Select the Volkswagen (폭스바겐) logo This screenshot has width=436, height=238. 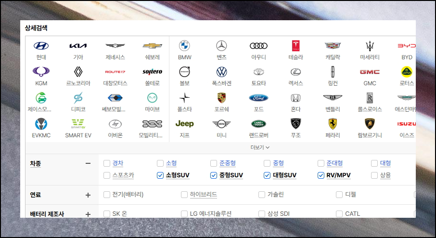click(x=222, y=72)
